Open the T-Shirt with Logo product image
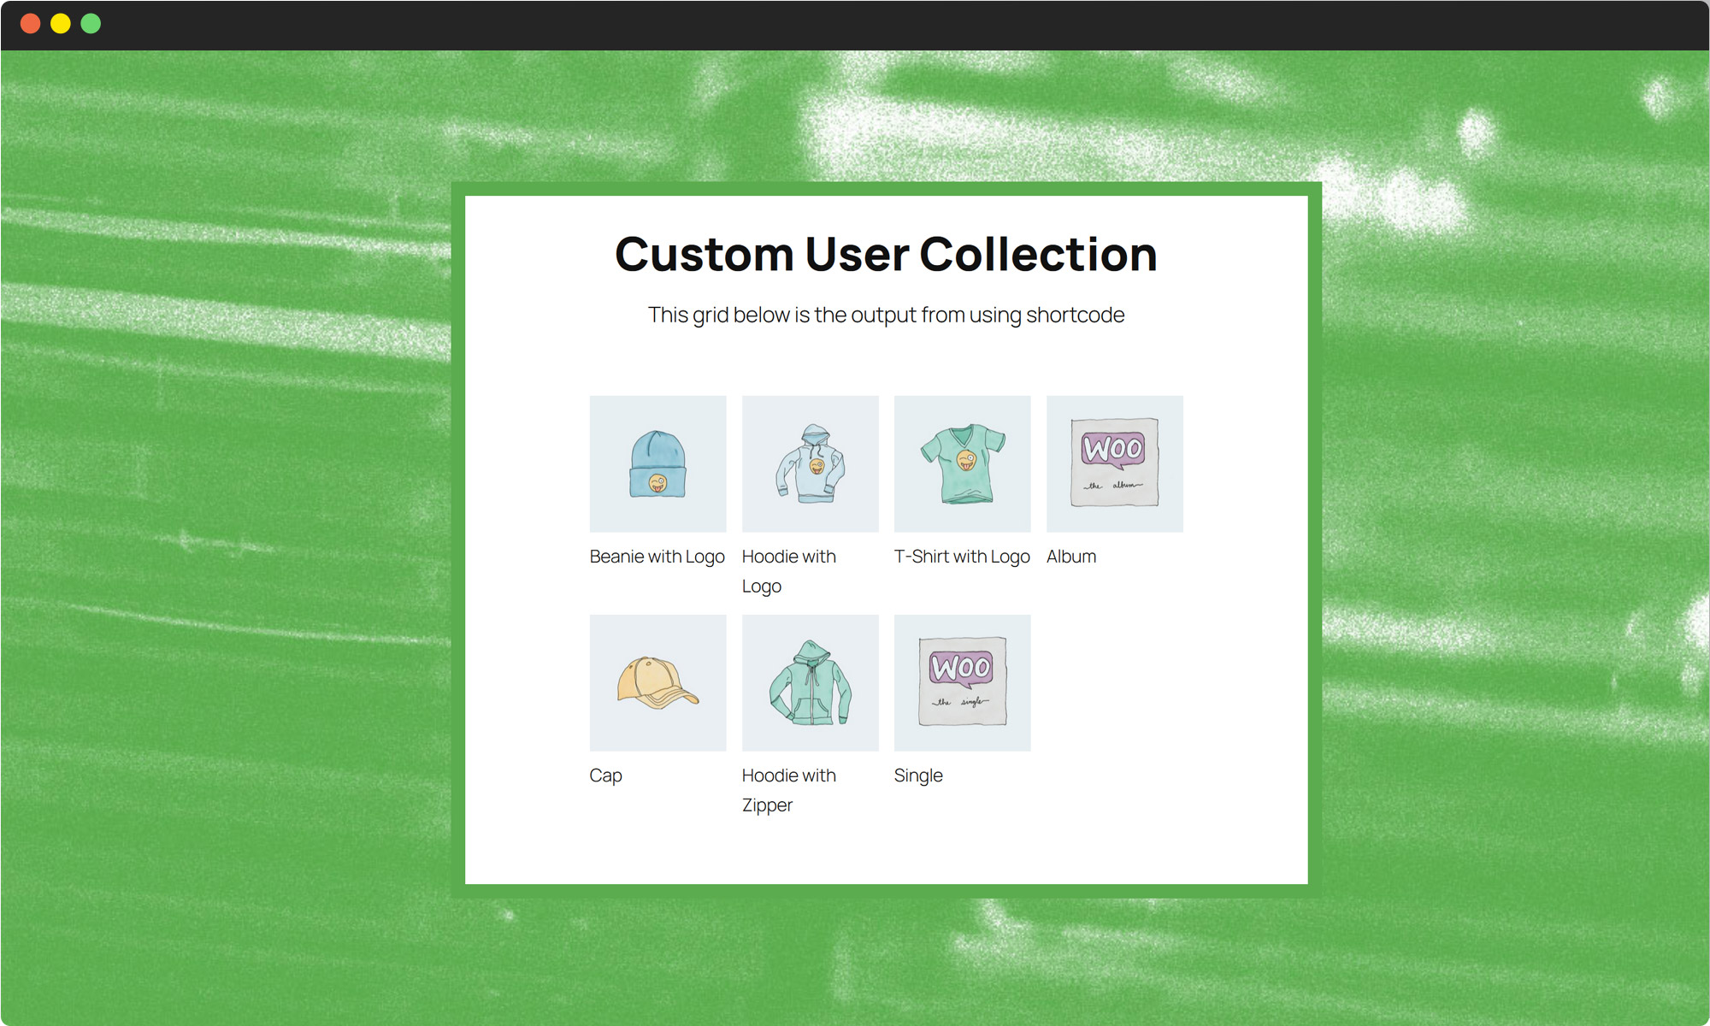The image size is (1710, 1026). click(962, 463)
